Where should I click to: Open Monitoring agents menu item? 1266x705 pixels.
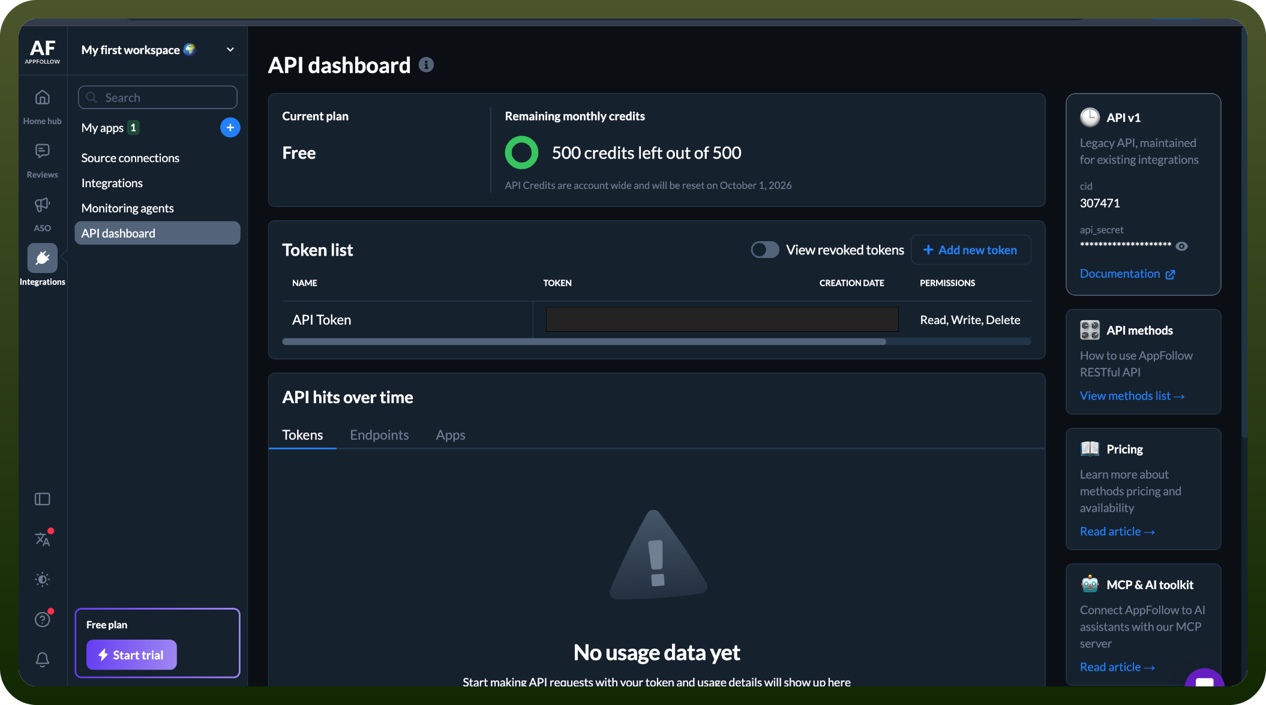(x=128, y=208)
